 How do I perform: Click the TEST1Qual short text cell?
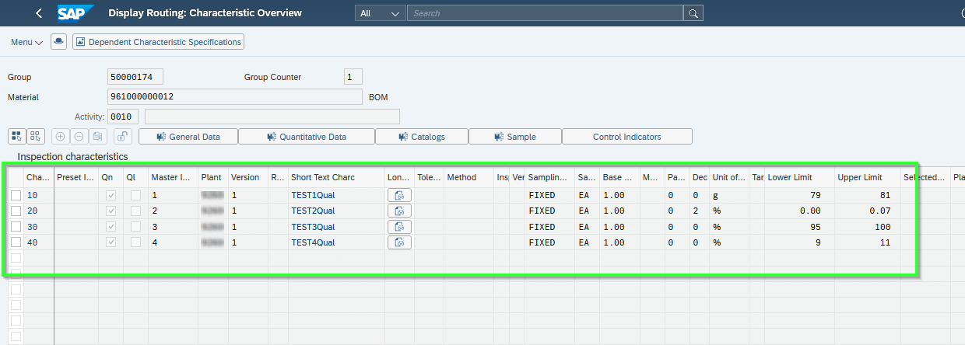336,195
